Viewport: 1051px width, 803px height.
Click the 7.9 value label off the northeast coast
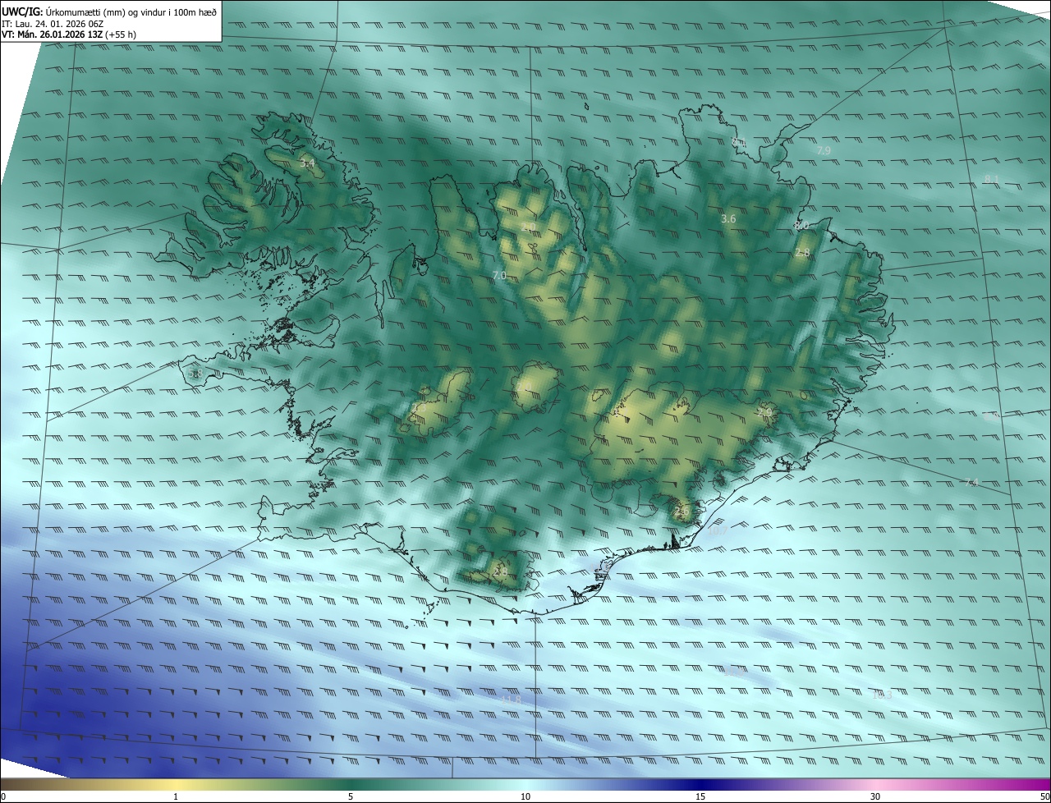[x=824, y=150]
